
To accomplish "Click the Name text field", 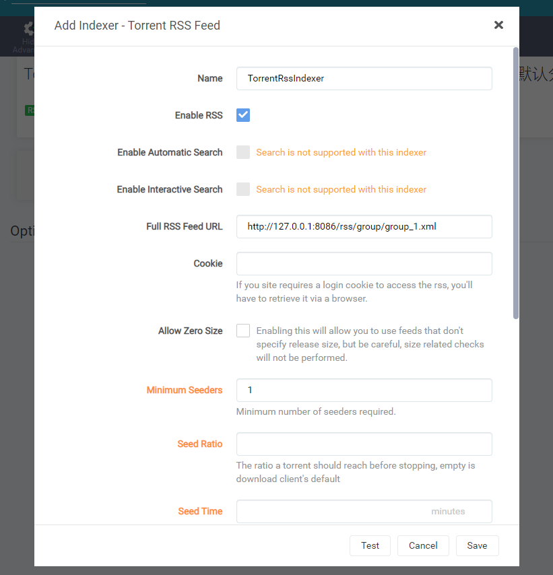I will click(364, 78).
